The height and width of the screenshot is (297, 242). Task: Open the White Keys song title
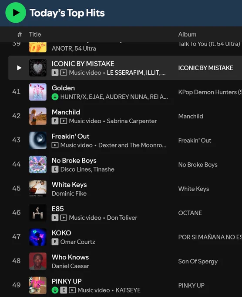pyautogui.click(x=69, y=185)
